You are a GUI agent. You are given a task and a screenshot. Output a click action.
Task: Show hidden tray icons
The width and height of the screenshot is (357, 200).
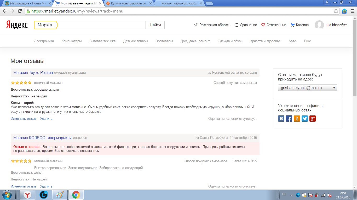[292, 195]
